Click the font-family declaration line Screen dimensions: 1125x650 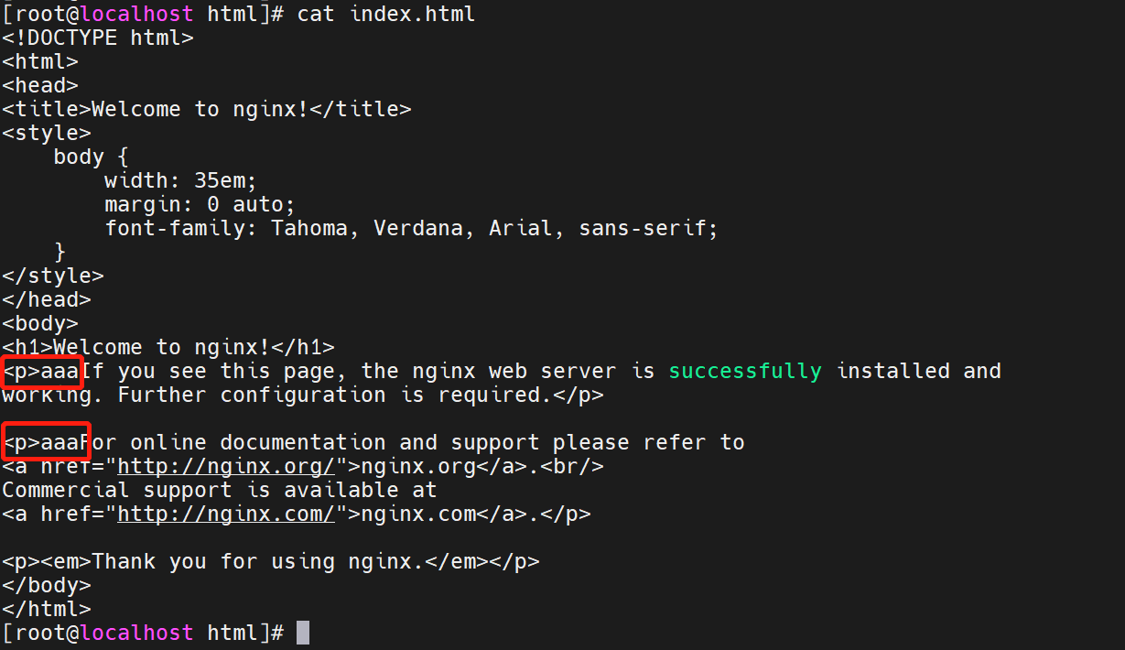(x=411, y=229)
